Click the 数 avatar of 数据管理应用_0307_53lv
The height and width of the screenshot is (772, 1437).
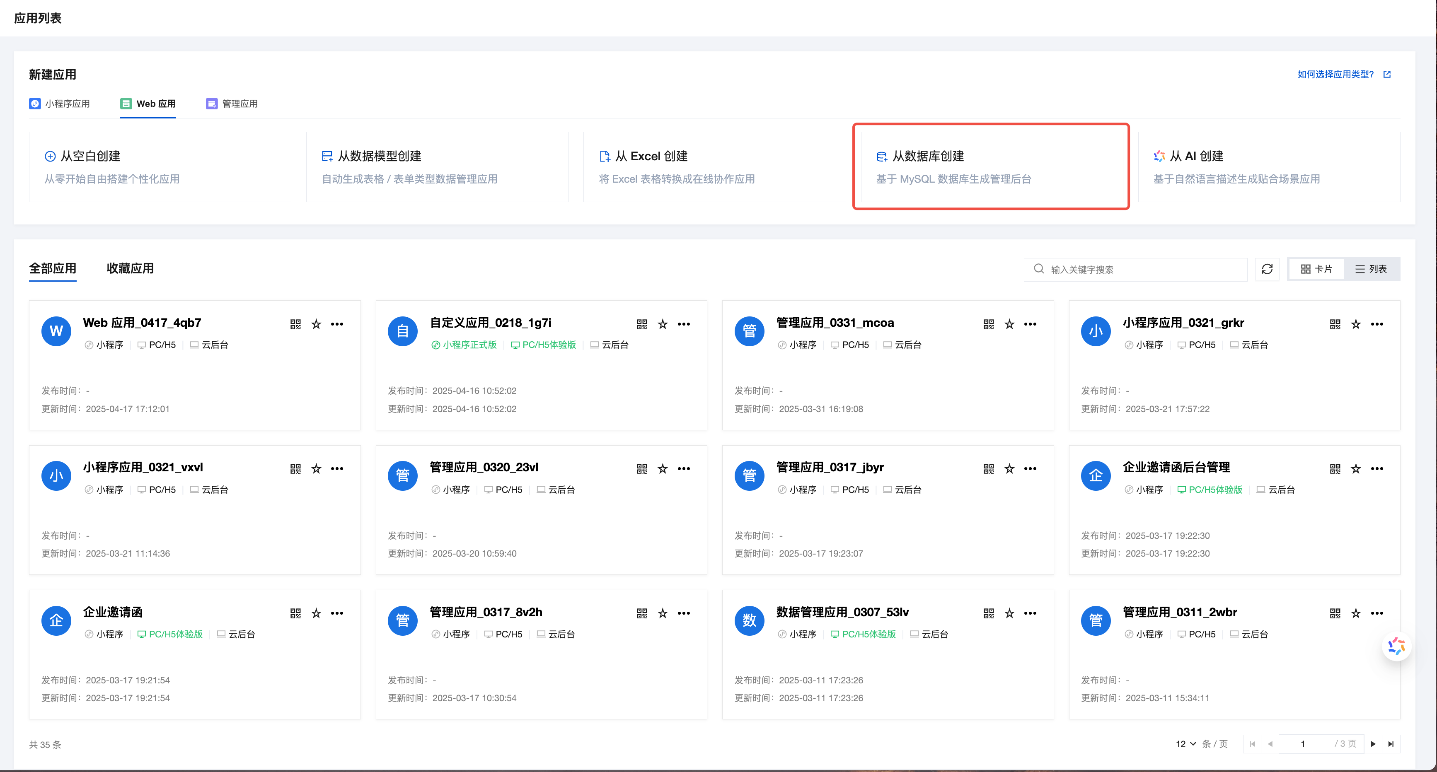tap(749, 620)
